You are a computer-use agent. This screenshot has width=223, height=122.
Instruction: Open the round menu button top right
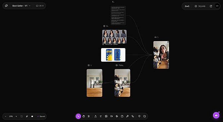point(217,6)
